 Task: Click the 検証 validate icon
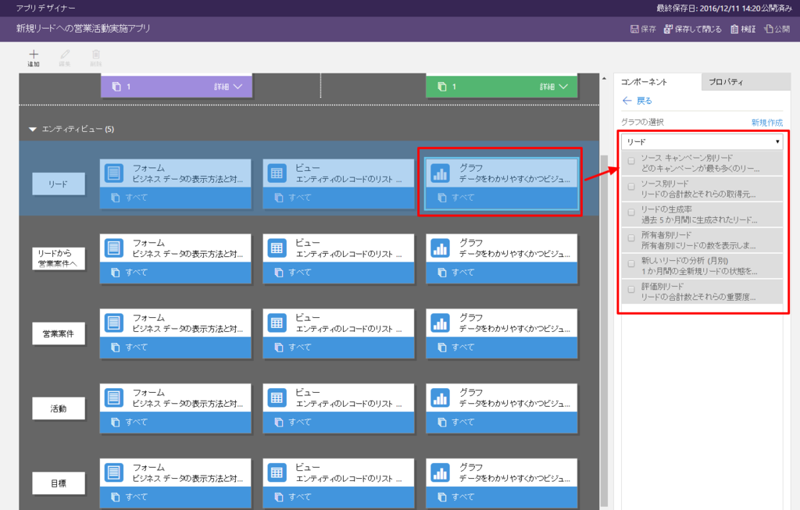click(734, 29)
